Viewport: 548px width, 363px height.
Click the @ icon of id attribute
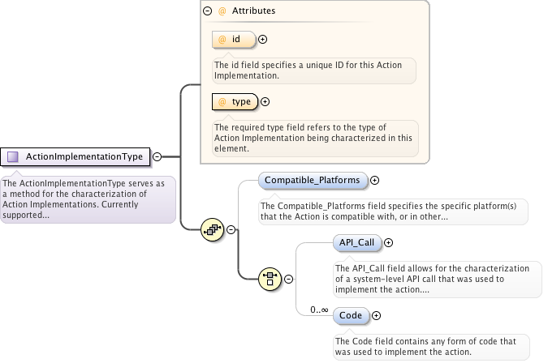[x=222, y=39]
